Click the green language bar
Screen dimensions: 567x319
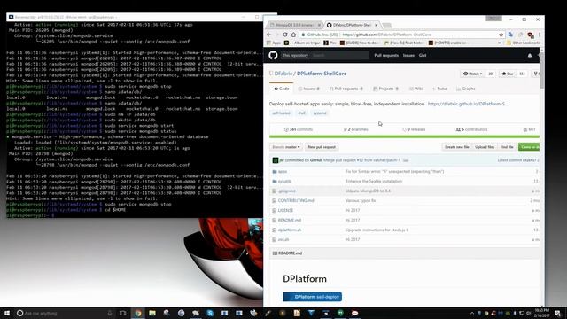[404, 136]
